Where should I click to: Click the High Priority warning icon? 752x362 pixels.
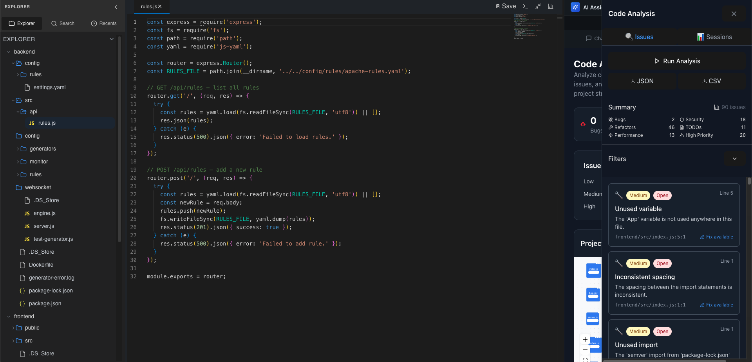point(682,135)
